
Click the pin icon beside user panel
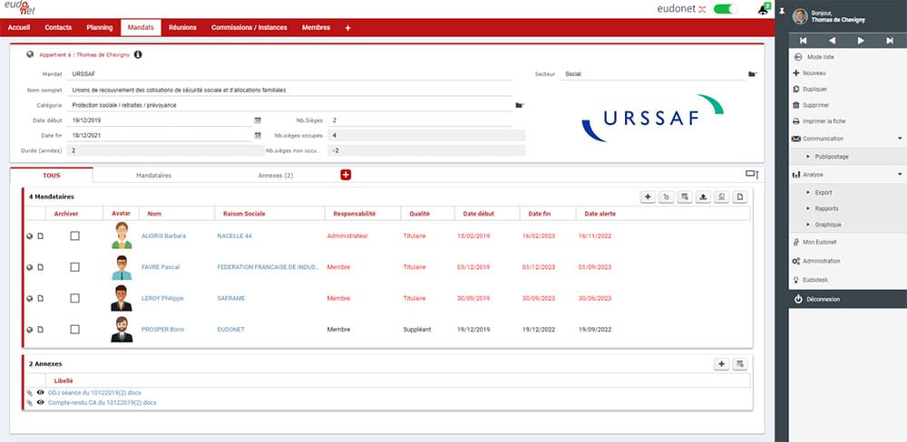782,10
